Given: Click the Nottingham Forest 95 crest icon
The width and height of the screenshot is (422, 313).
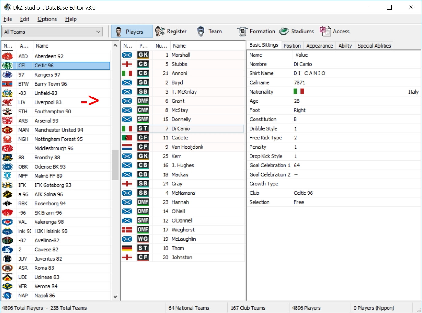Looking at the screenshot, I should [7, 139].
